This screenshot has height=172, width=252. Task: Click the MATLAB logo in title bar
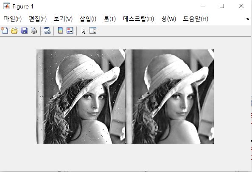[7, 6]
